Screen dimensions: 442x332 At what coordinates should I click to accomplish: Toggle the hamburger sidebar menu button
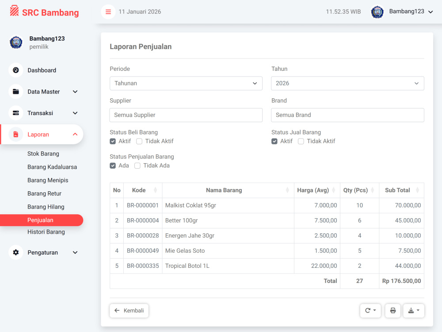[108, 12]
